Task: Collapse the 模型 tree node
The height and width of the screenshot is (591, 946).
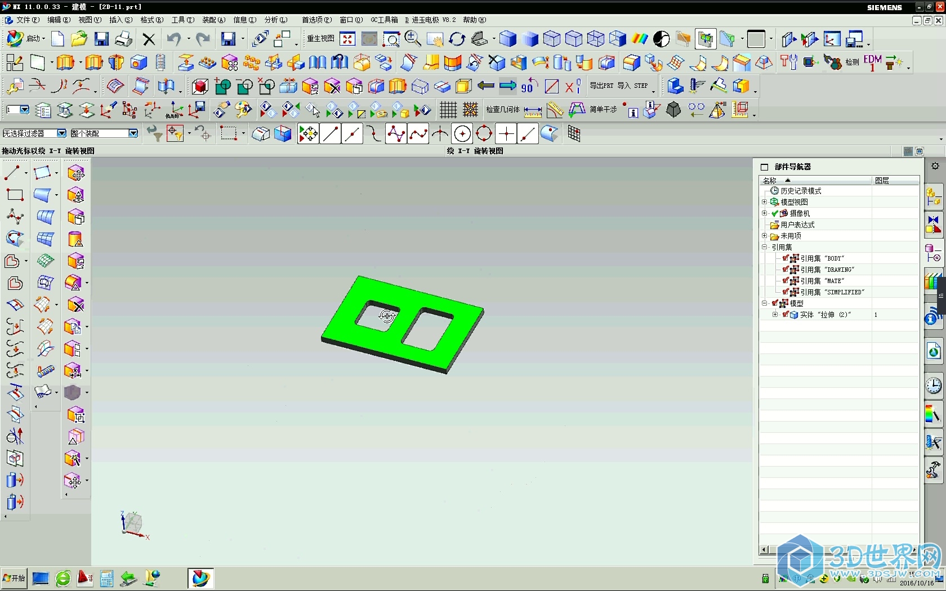Action: click(x=764, y=303)
